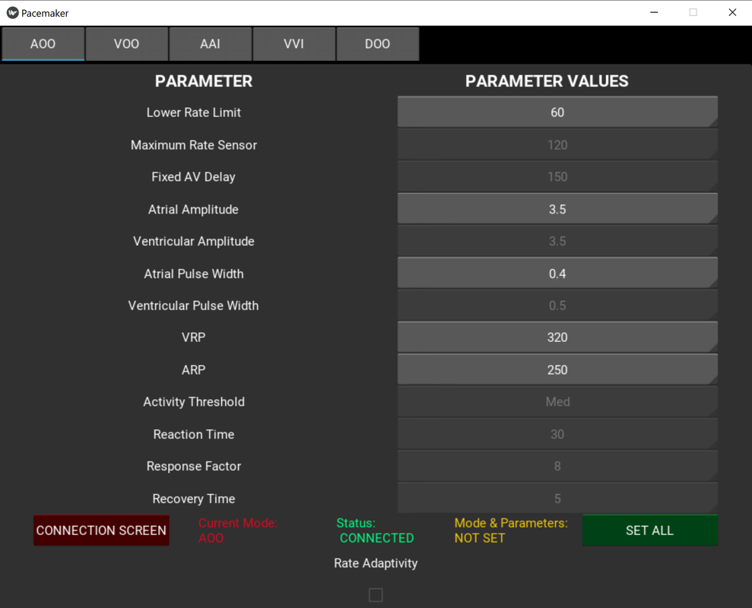Click the VRP parameter label
This screenshot has width=752, height=608.
tap(194, 337)
